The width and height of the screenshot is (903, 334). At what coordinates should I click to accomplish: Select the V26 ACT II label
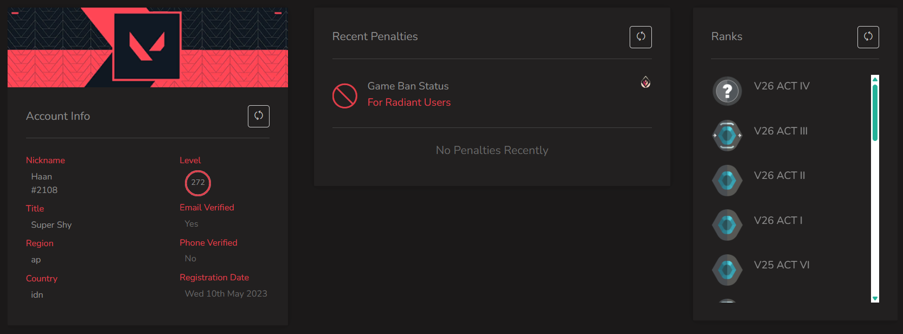point(779,175)
